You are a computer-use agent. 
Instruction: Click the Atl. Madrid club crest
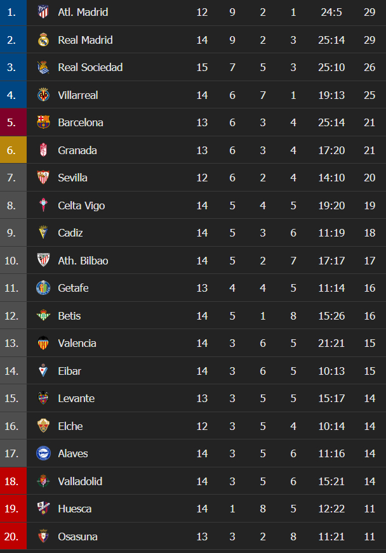43,12
